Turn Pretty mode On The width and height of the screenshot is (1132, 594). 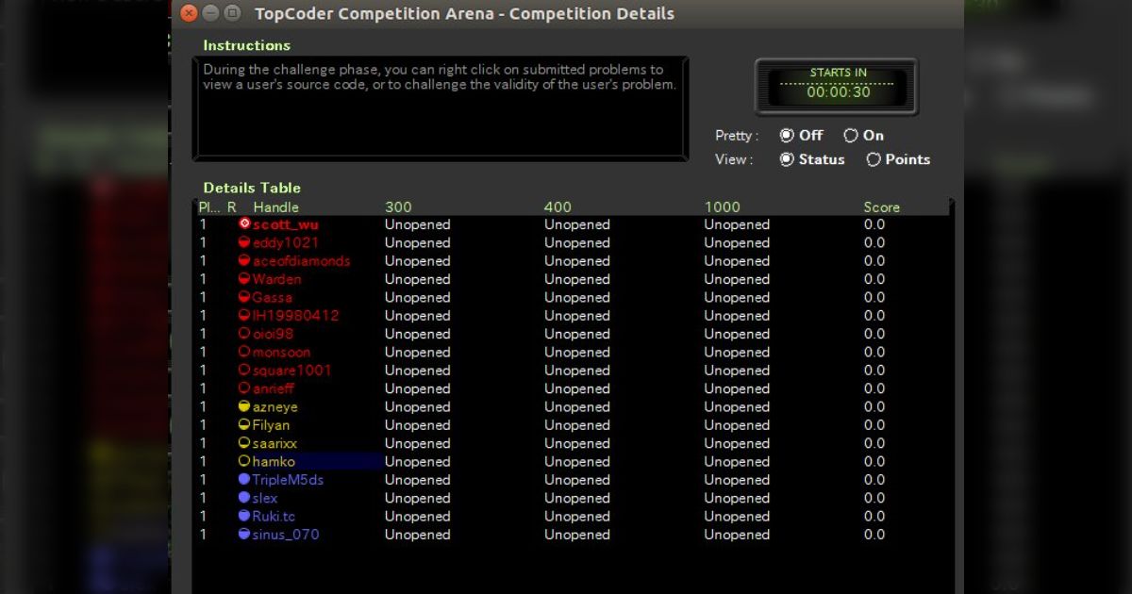851,136
